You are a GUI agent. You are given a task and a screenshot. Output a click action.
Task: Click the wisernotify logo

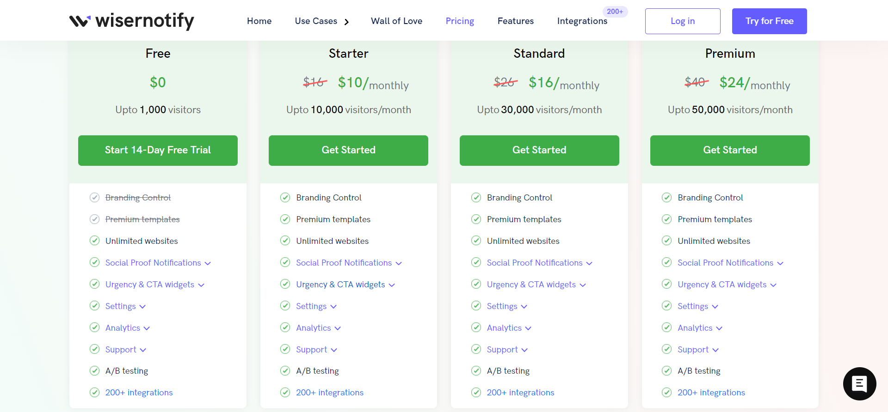(132, 21)
